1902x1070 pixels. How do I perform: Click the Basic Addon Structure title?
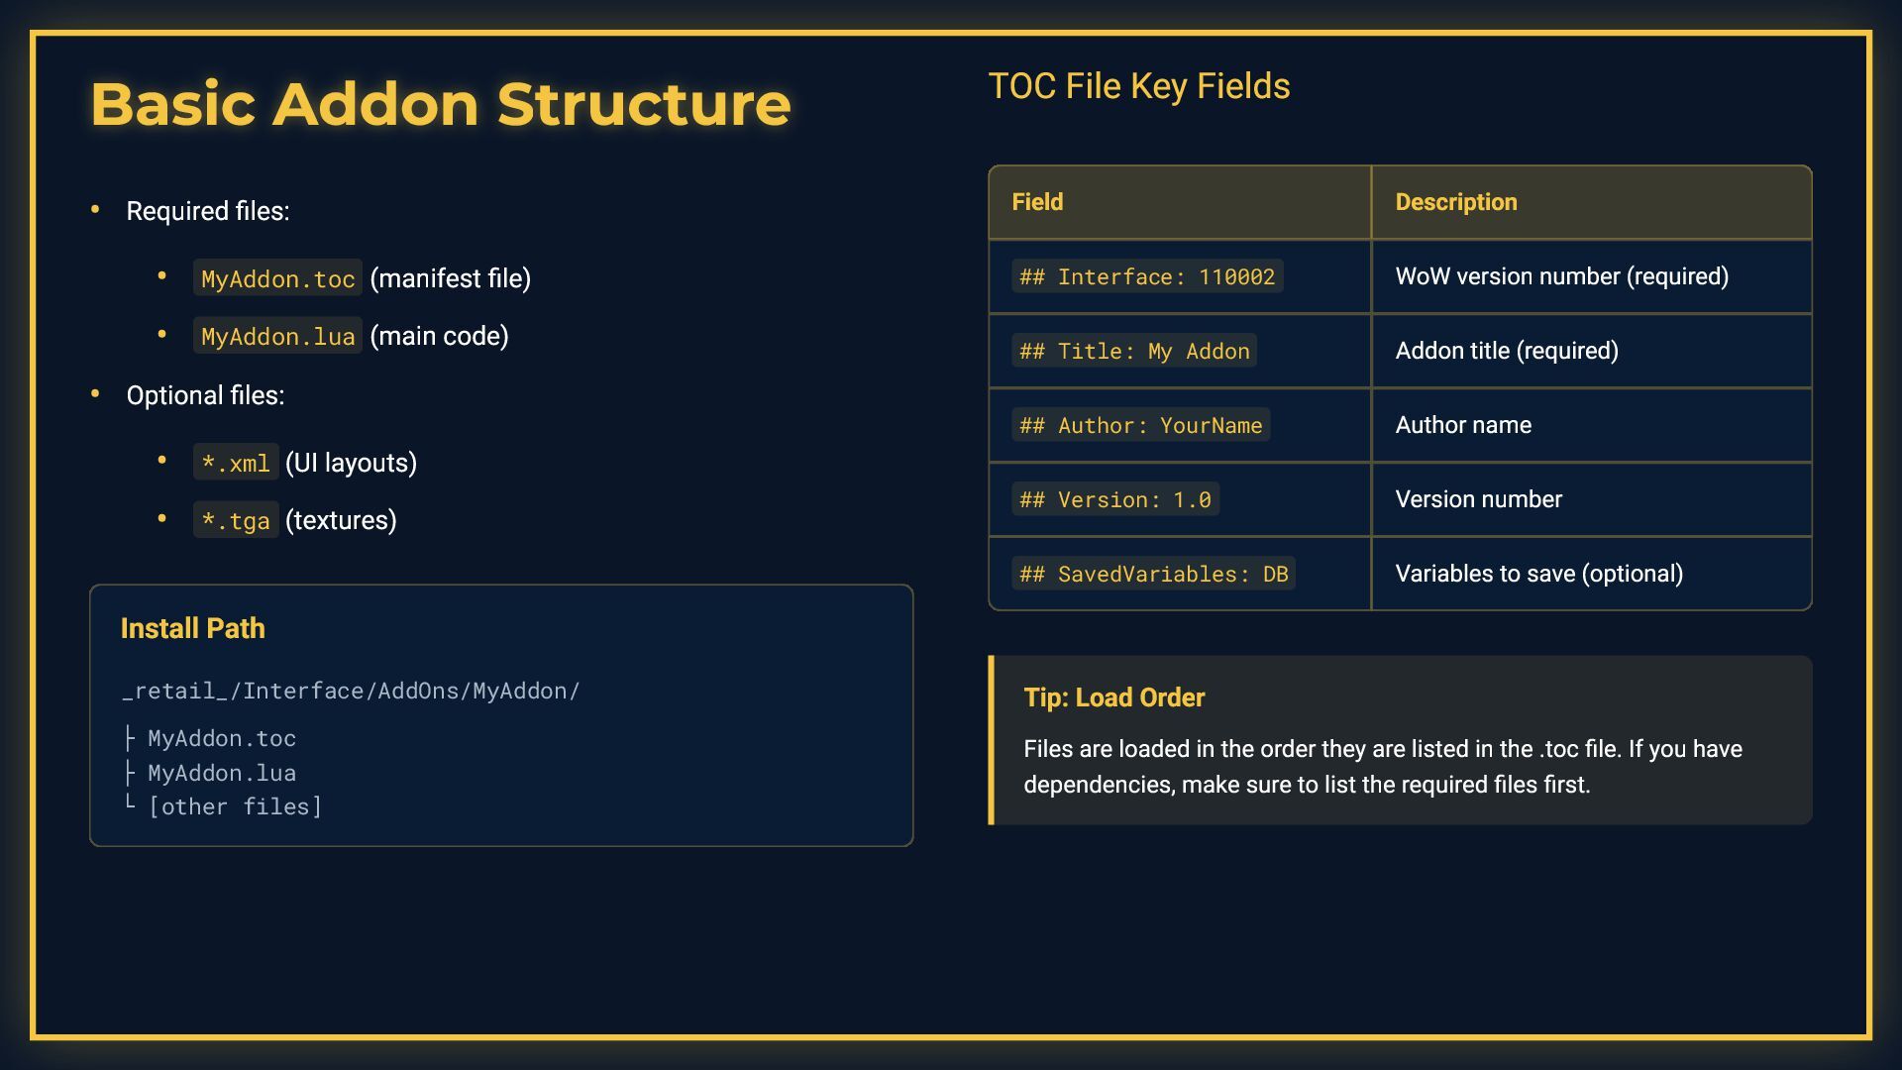440,104
